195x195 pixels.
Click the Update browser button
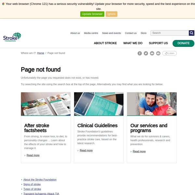tap(92, 14)
